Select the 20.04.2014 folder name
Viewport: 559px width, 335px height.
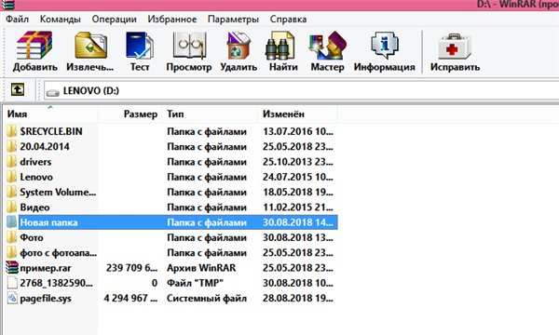(x=45, y=146)
